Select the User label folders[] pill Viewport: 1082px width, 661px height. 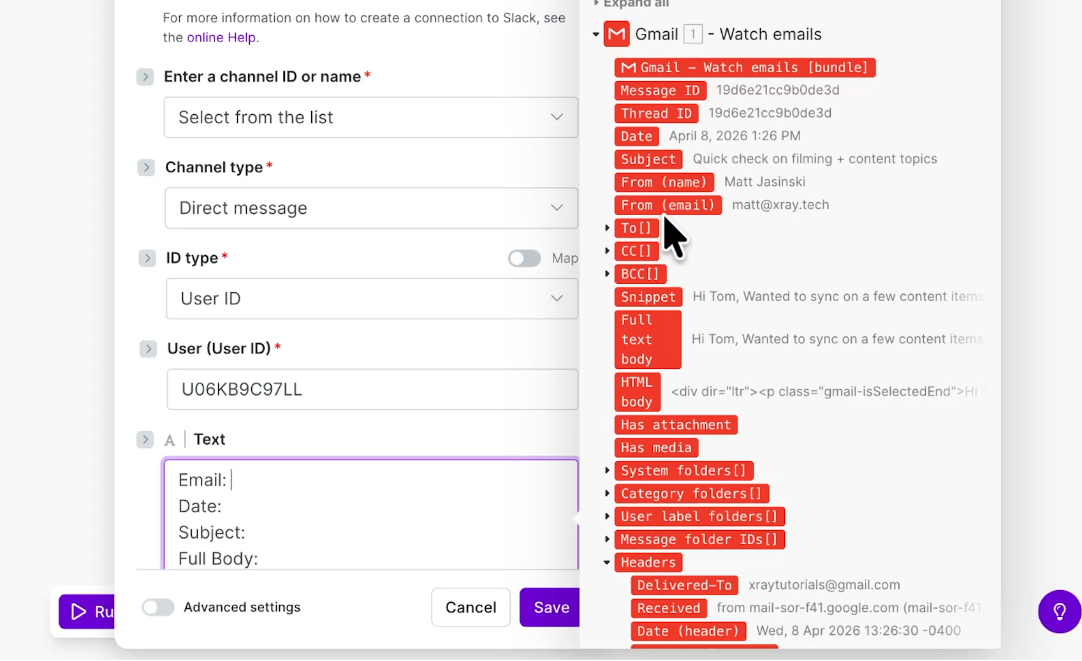[699, 517]
